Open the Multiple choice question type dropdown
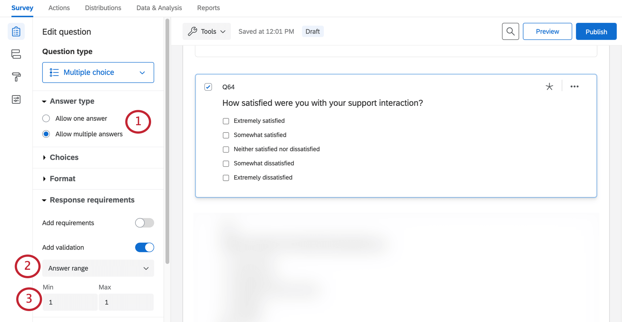The width and height of the screenshot is (622, 322). click(98, 72)
